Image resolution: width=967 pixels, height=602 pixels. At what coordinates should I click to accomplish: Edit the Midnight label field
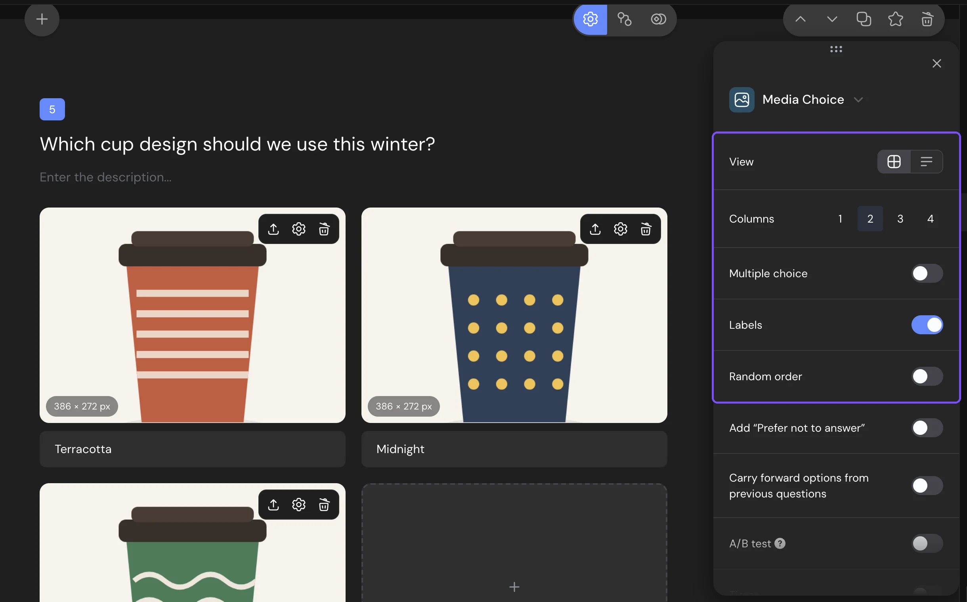tap(514, 449)
